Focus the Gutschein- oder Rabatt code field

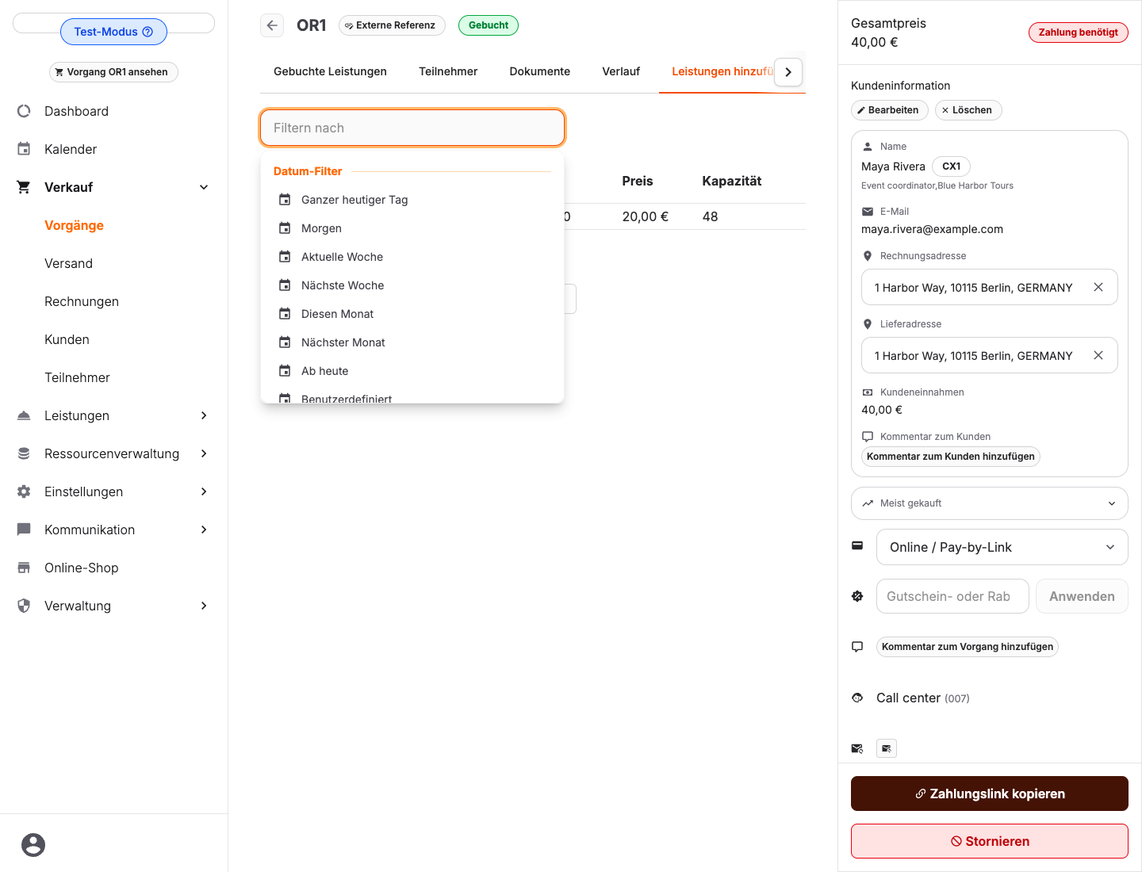952,596
